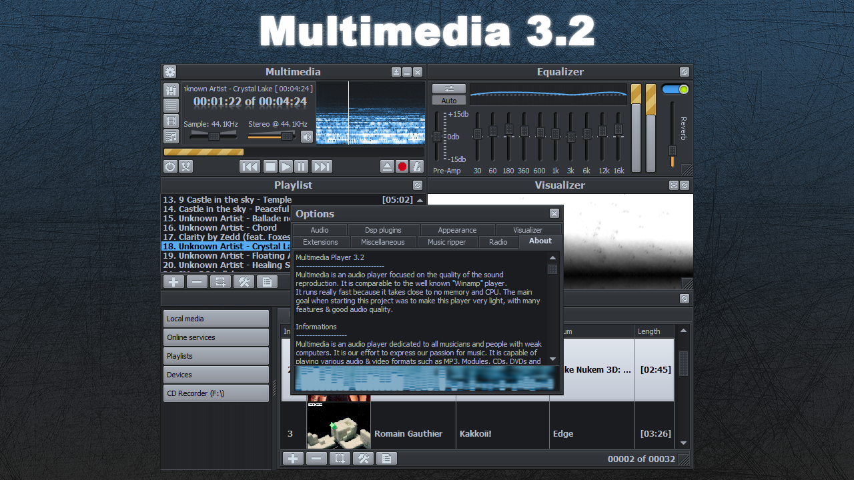Select playlist track 16 Unknown Artist - Chord

click(226, 227)
